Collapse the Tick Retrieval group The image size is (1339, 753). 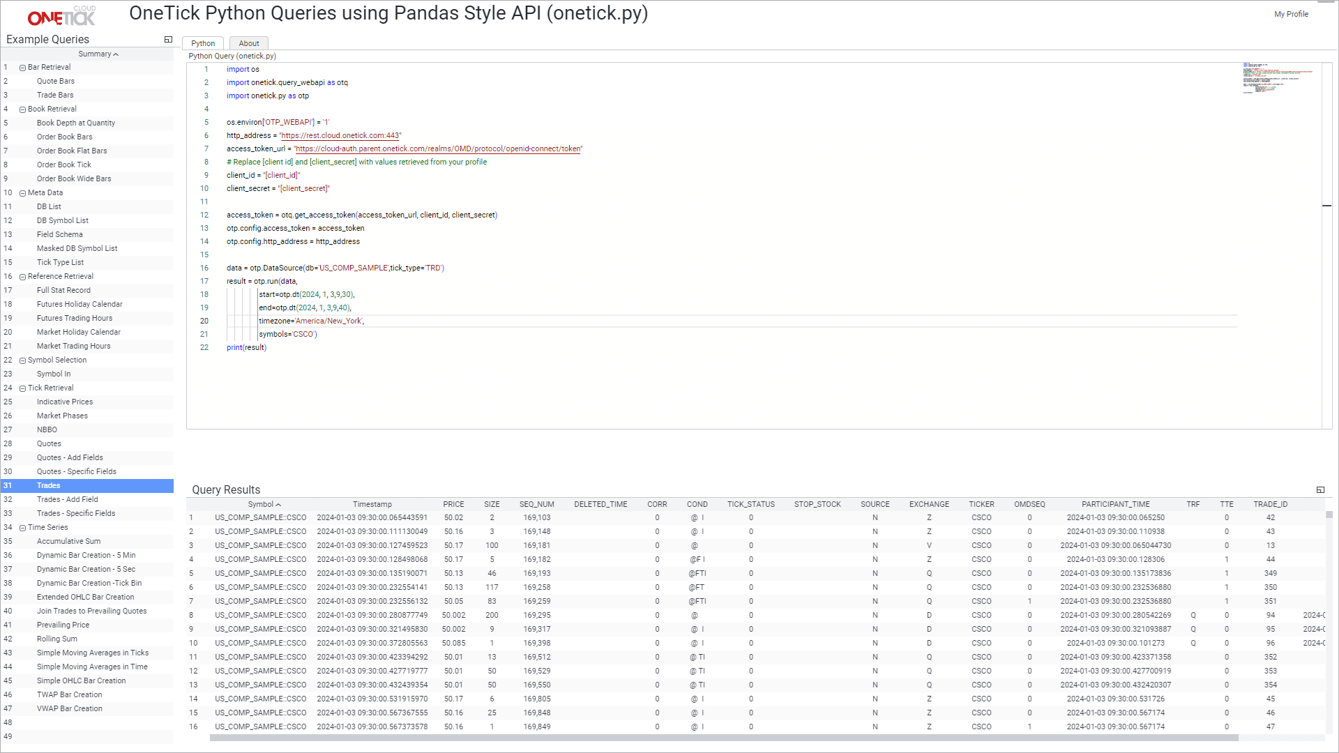[23, 388]
